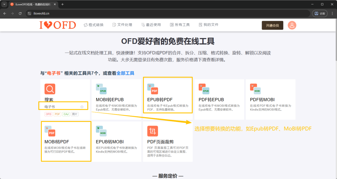Open the PDF页面裁剪 card title
337x179 pixels.
(160, 142)
